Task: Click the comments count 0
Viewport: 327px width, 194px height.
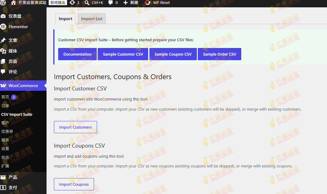Action: [x=117, y=2]
